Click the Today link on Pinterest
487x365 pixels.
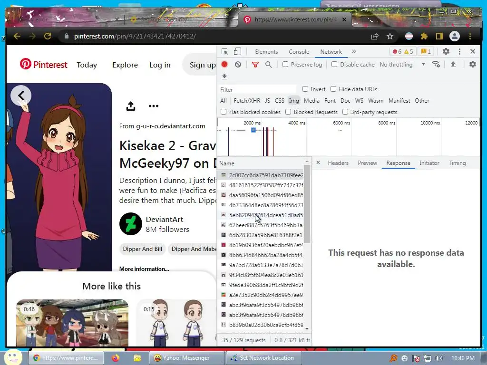point(87,65)
